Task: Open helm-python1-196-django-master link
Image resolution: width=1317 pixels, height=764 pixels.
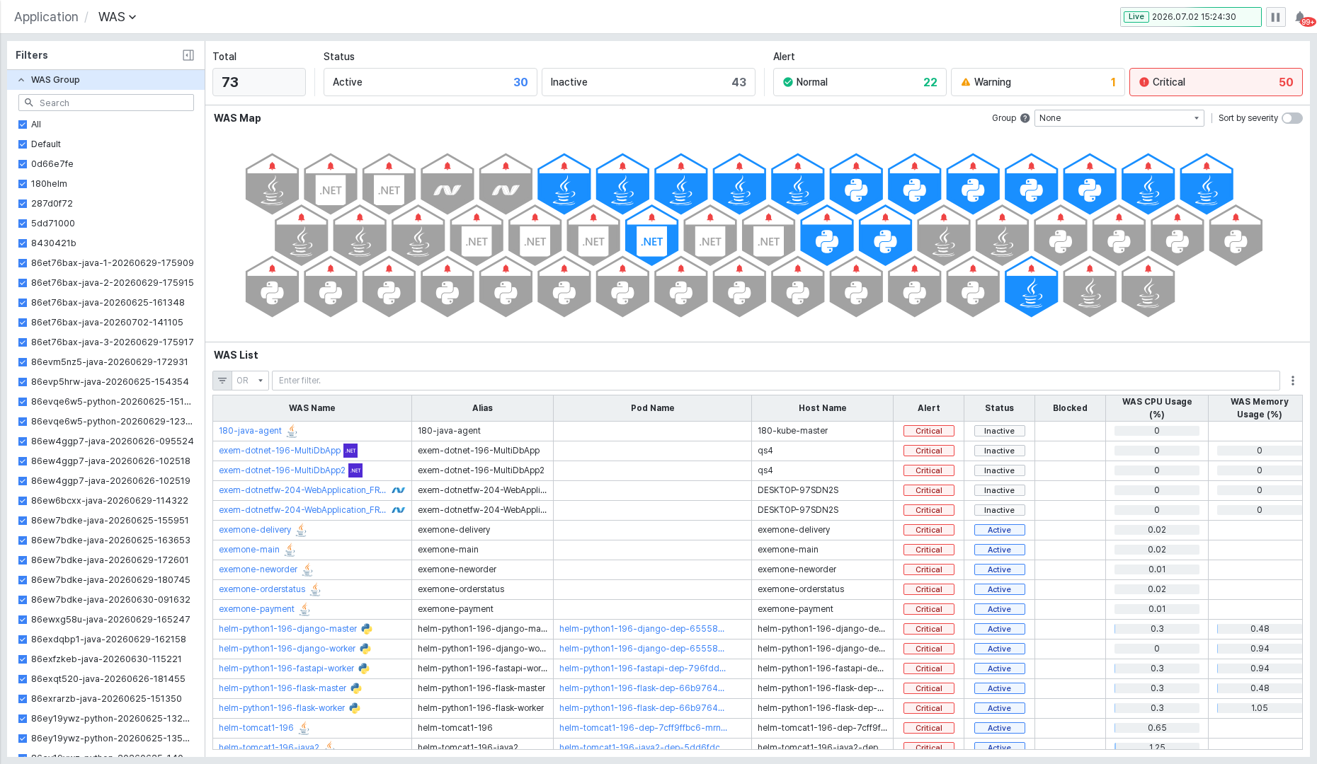Action: tap(288, 629)
